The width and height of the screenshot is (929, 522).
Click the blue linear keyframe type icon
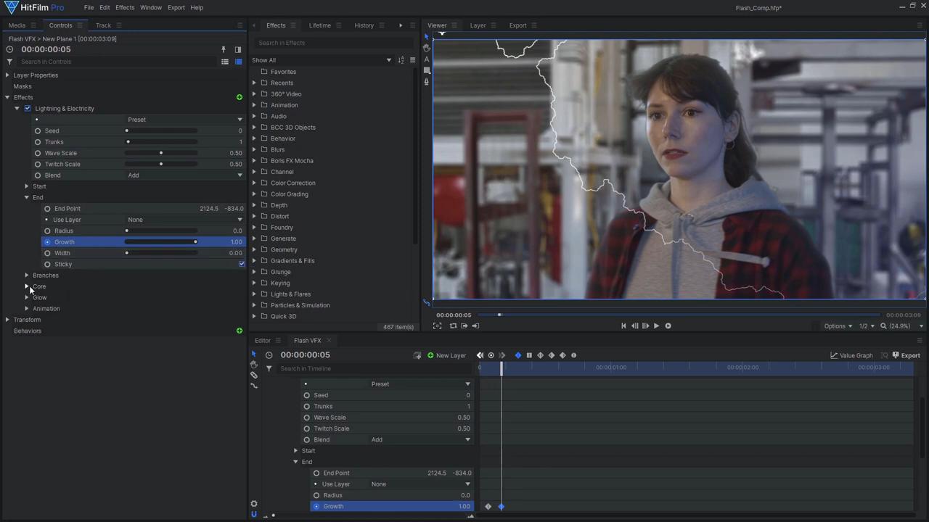point(517,355)
